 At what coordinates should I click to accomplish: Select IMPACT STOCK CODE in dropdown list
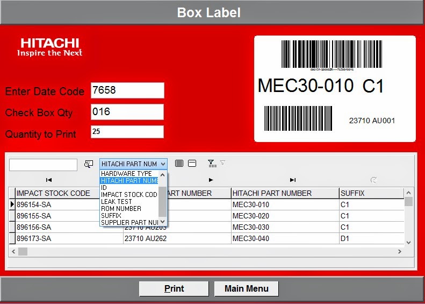[129, 195]
